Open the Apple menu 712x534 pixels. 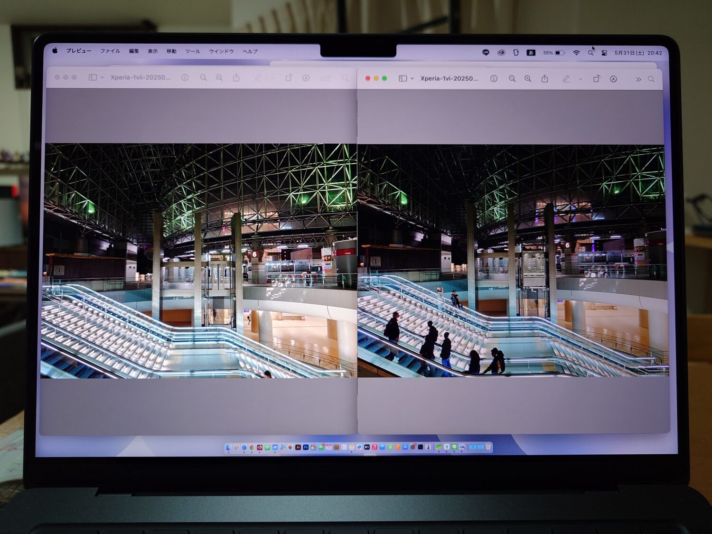click(55, 50)
